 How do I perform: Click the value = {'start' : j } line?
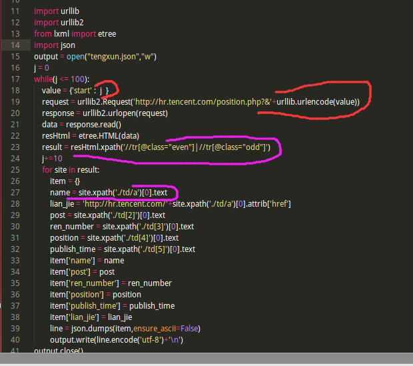coord(75,91)
